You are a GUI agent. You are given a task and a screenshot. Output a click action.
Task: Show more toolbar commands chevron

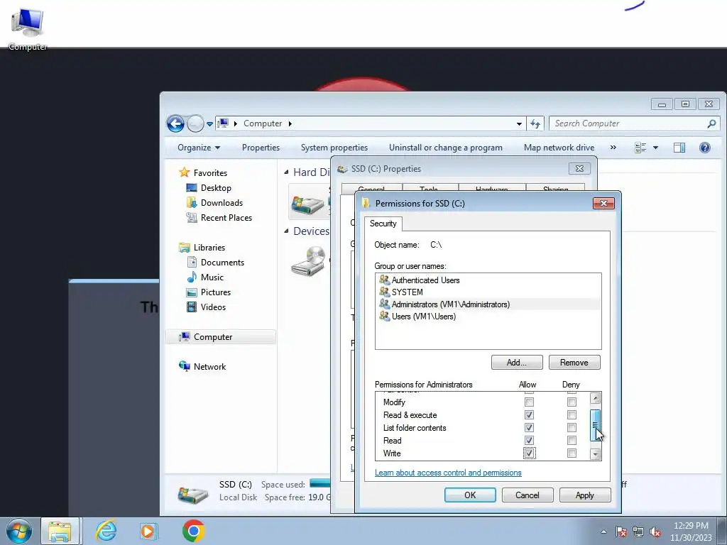(613, 148)
